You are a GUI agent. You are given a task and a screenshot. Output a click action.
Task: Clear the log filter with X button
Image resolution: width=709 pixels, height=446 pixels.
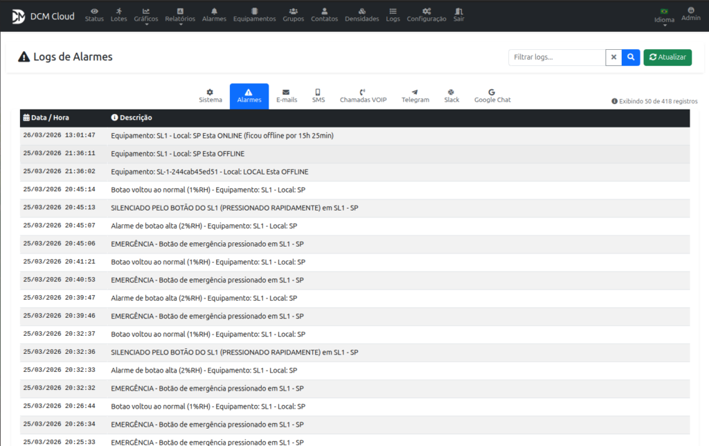pyautogui.click(x=613, y=57)
